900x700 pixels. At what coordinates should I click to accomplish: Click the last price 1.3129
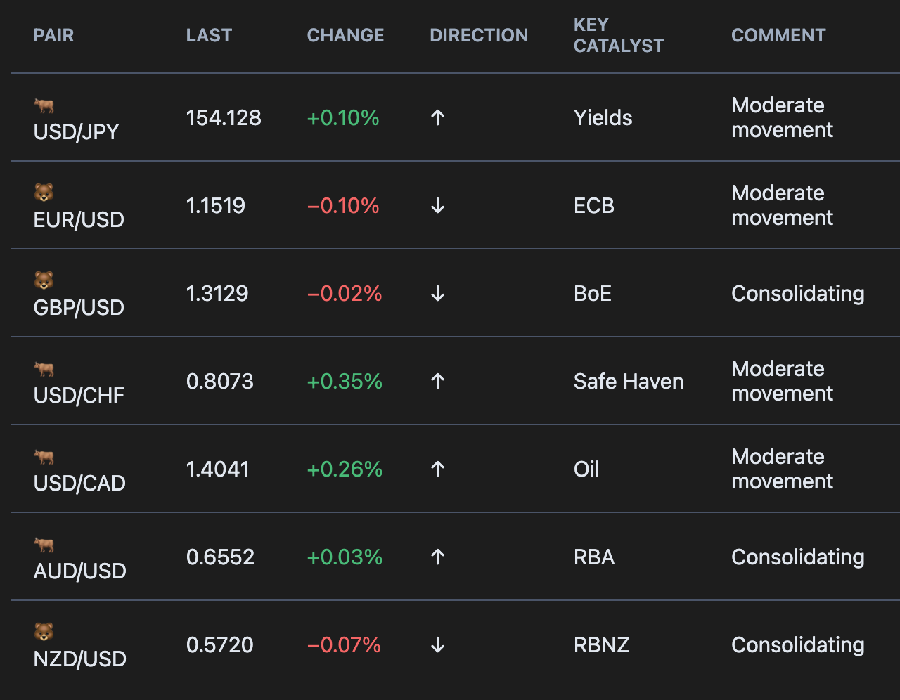(217, 293)
